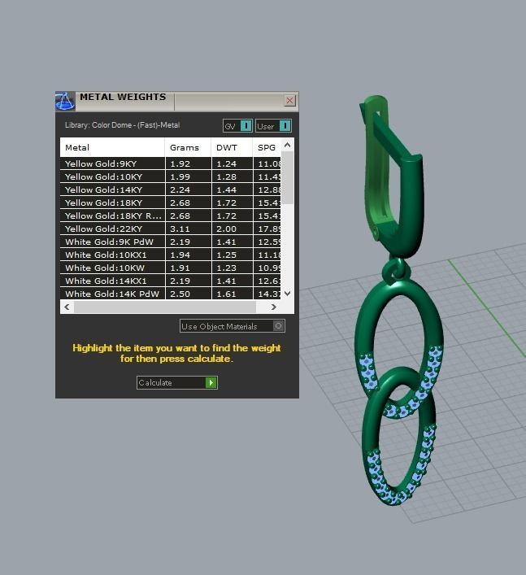This screenshot has width=526, height=575.
Task: Click the Library: Color Dome label
Action: pyautogui.click(x=122, y=125)
